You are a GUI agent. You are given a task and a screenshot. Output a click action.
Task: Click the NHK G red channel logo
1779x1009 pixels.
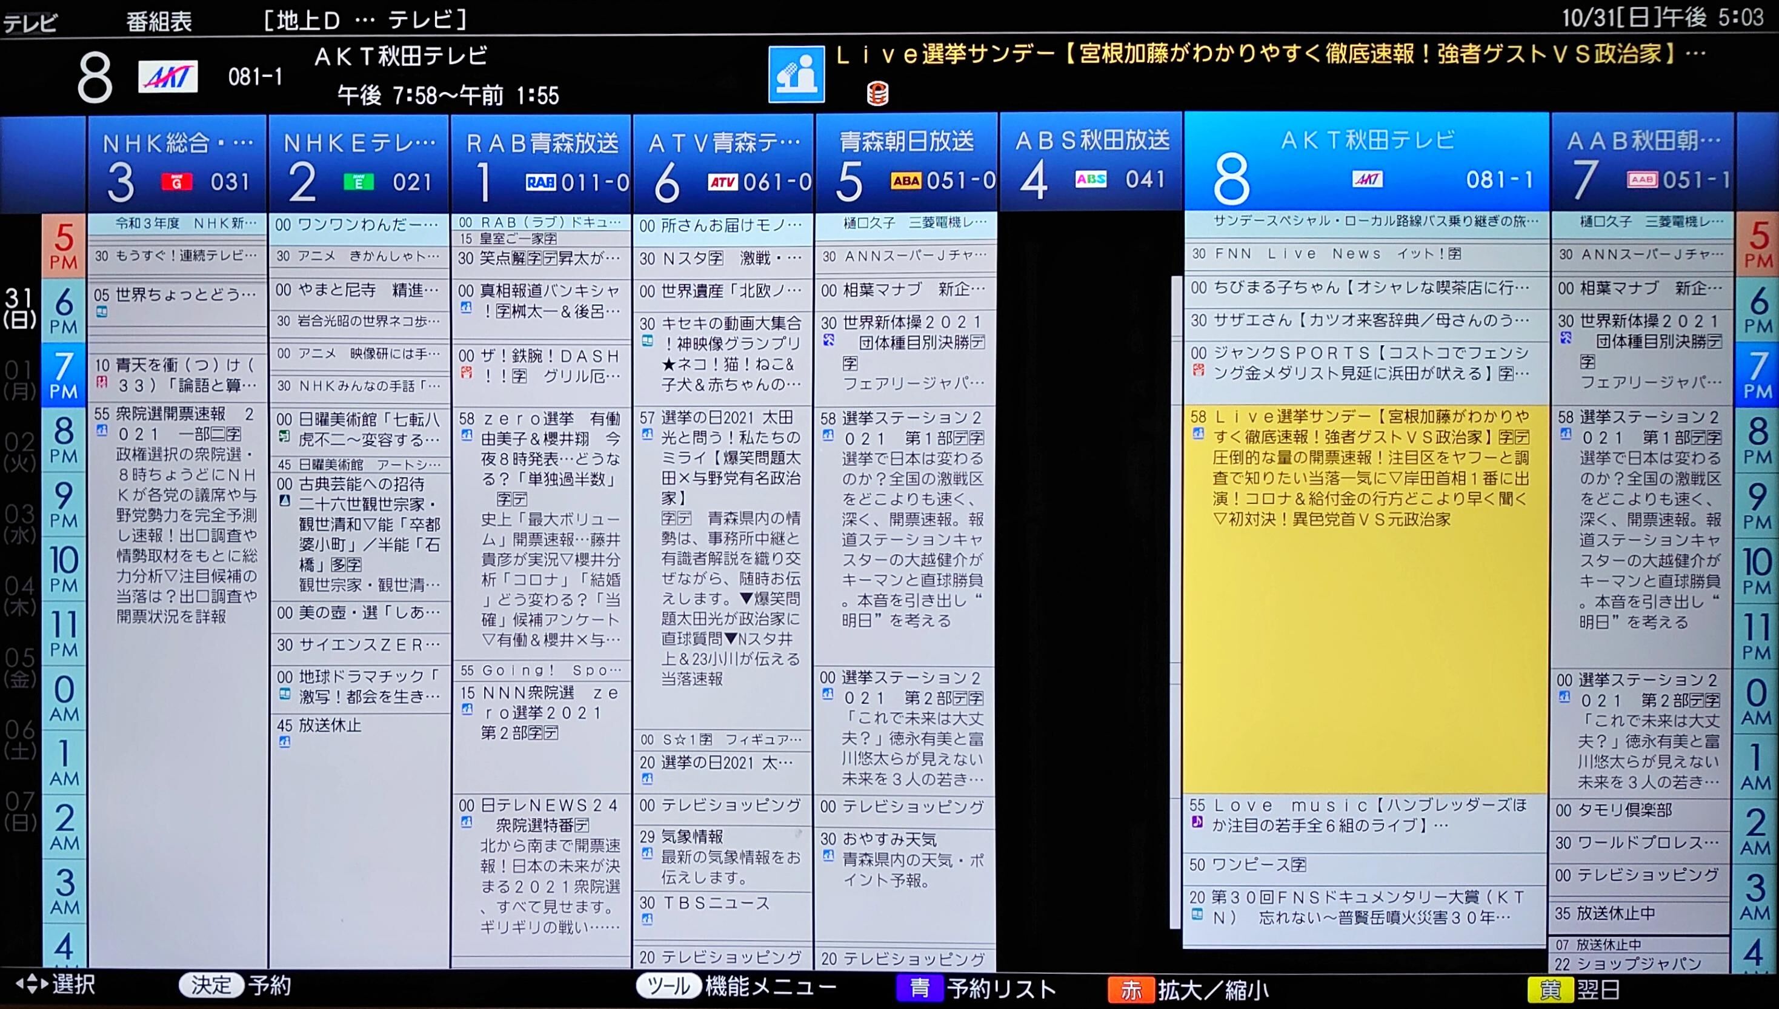tap(176, 182)
